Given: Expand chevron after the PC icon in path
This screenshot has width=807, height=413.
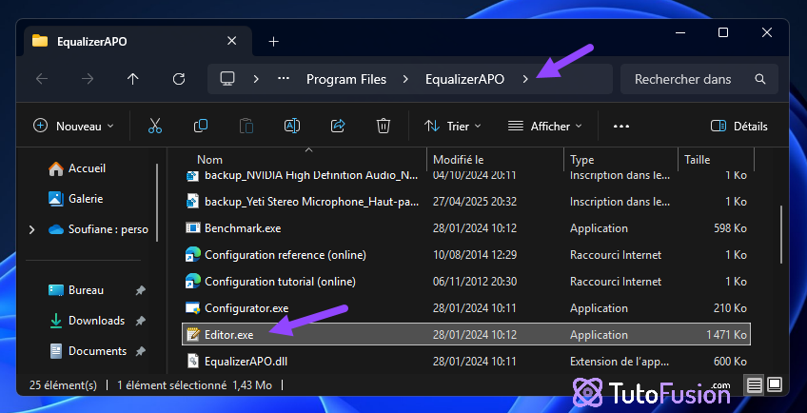Looking at the screenshot, I should coord(256,79).
